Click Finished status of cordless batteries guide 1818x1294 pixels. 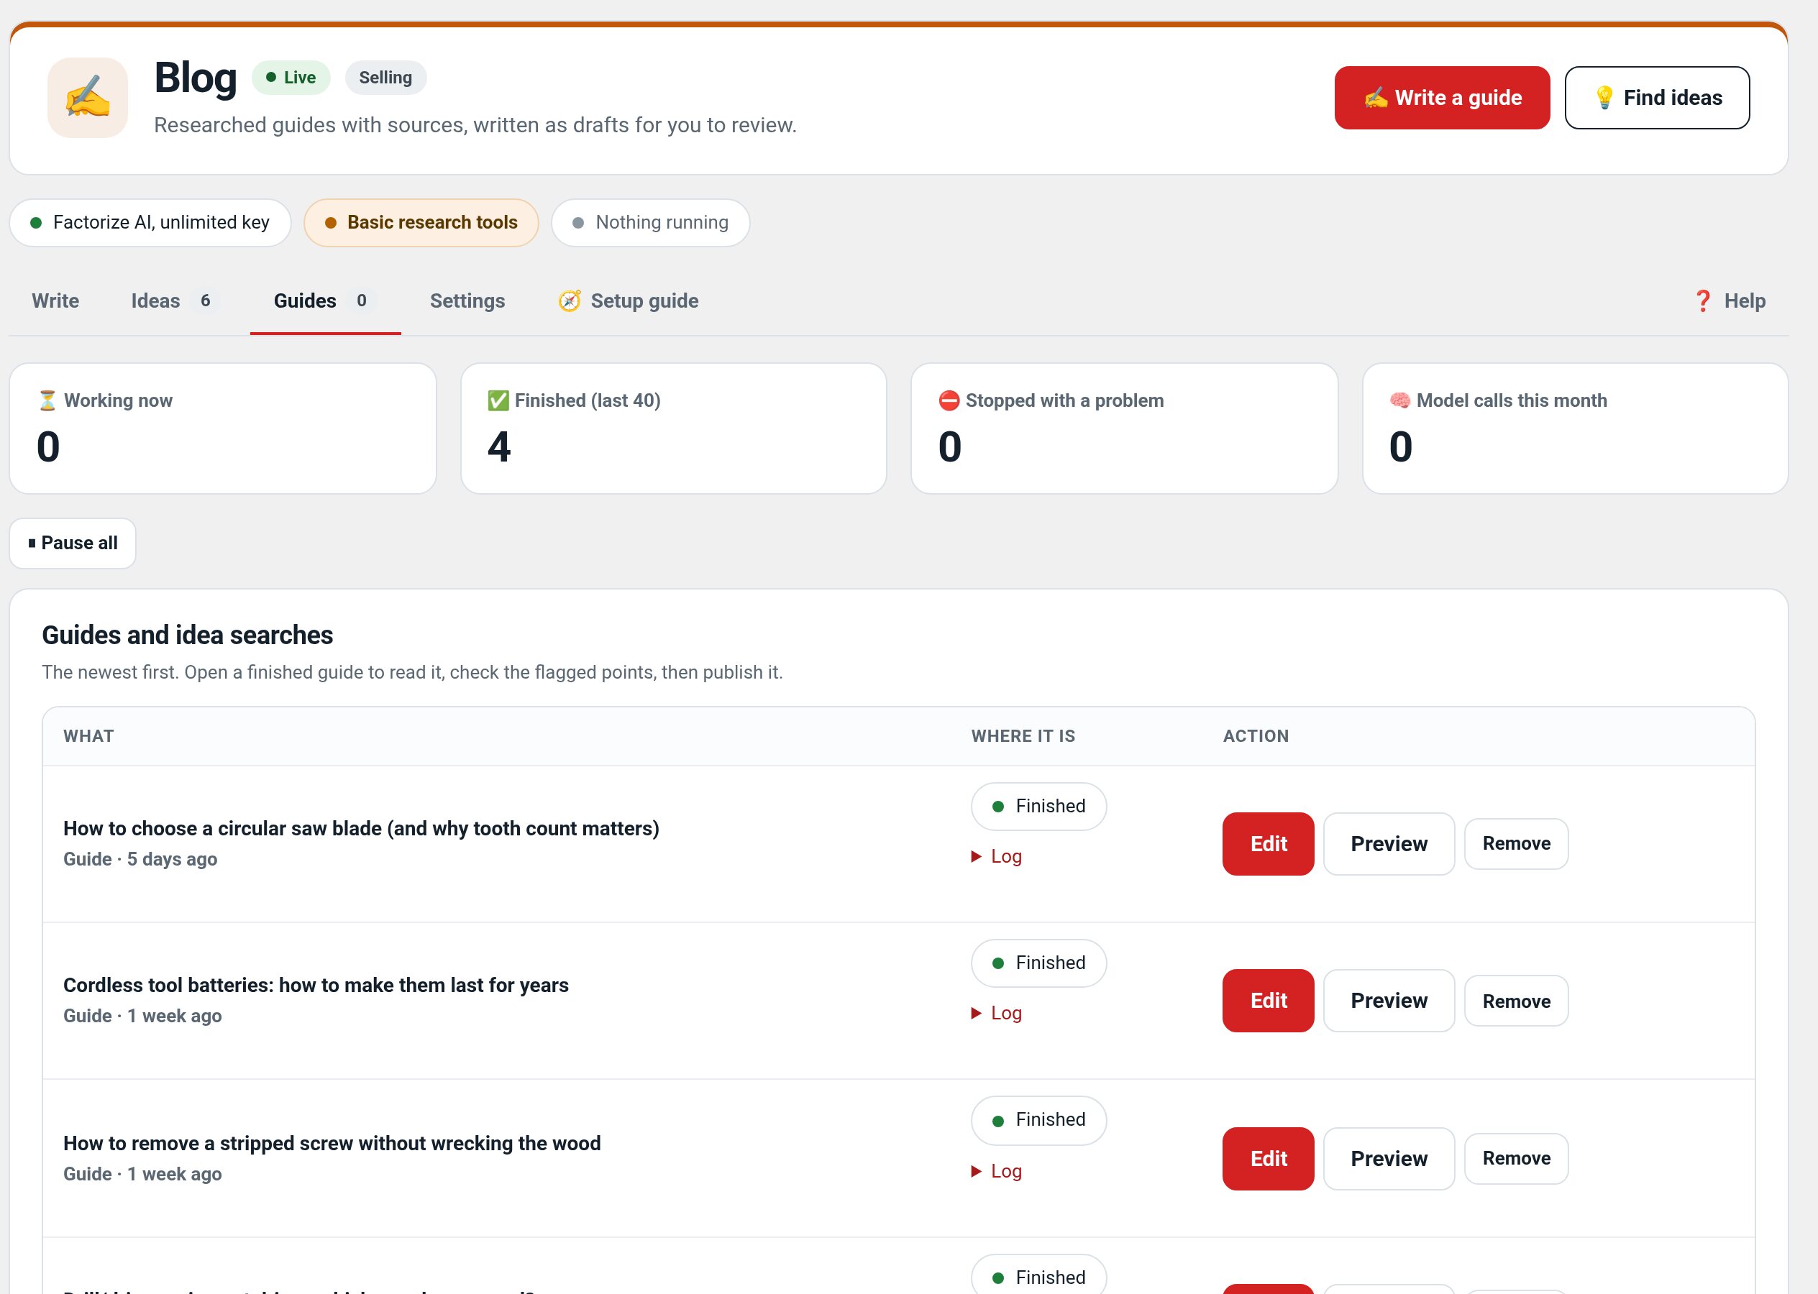tap(1038, 963)
